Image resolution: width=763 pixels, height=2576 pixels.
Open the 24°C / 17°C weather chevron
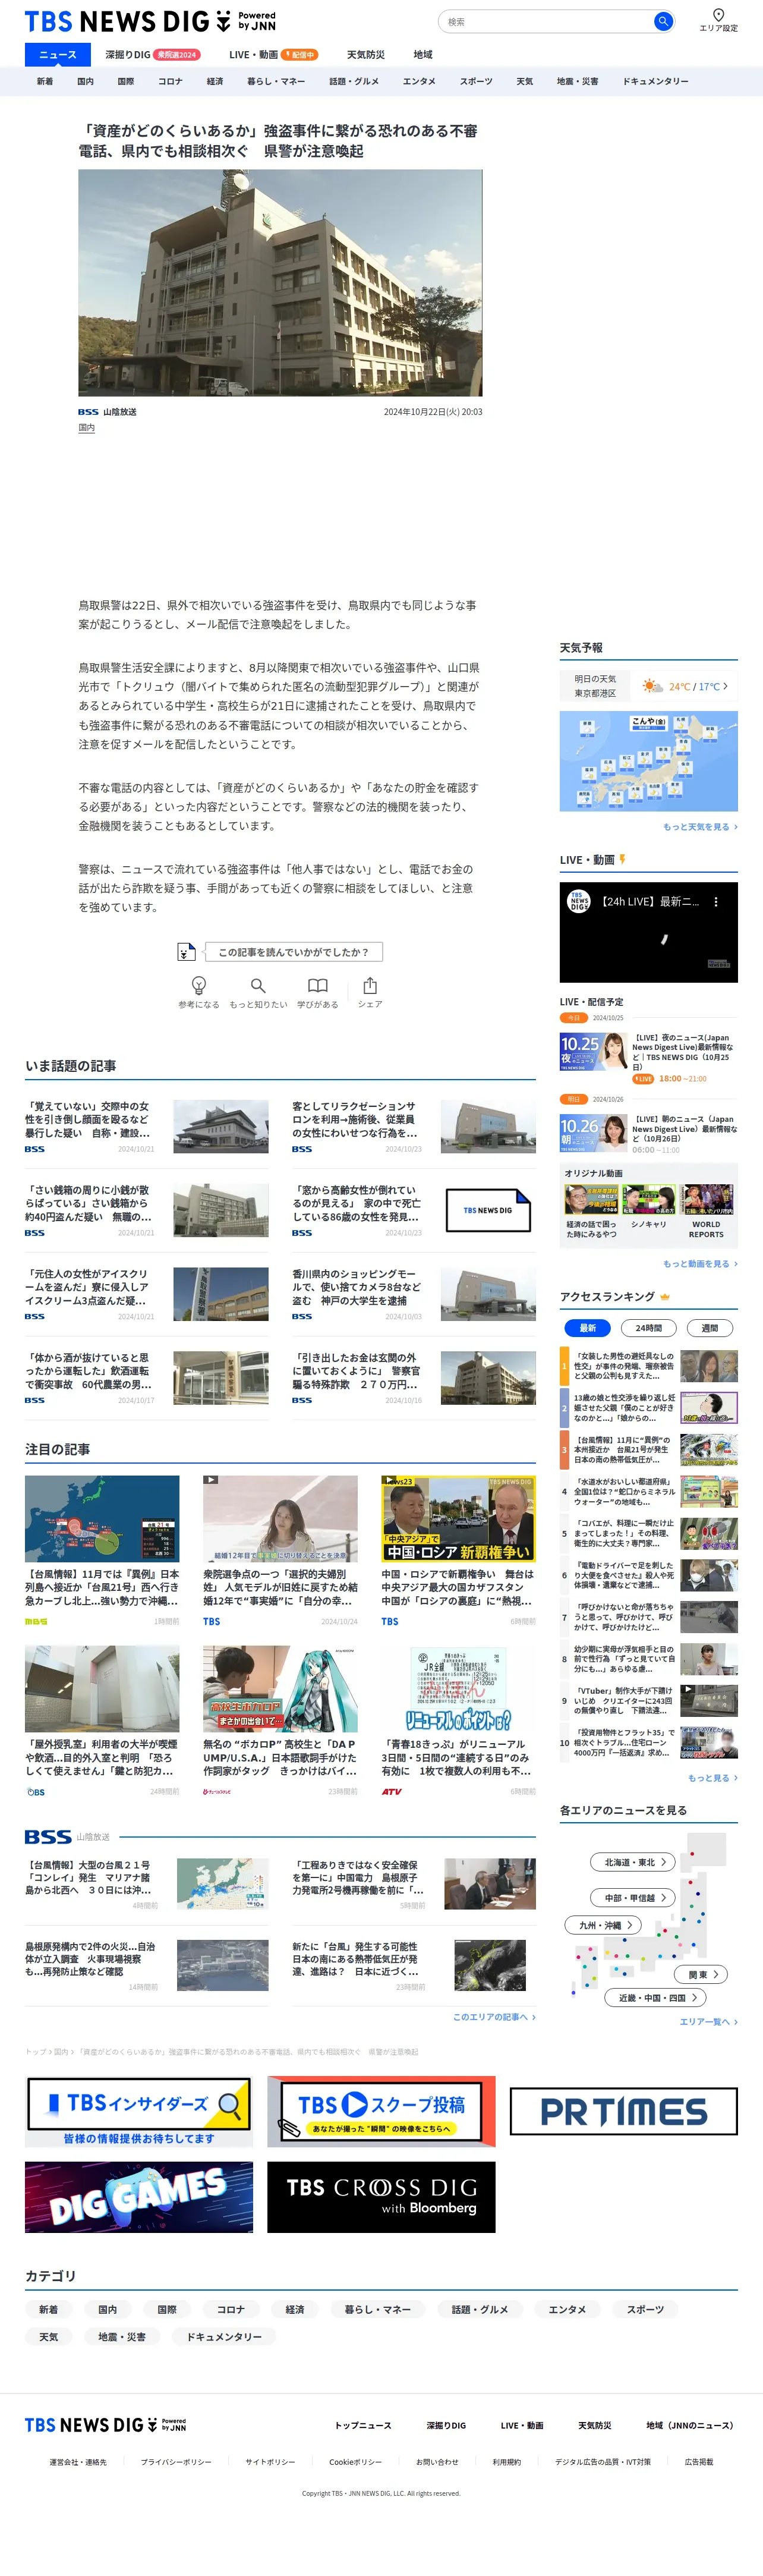click(x=725, y=686)
